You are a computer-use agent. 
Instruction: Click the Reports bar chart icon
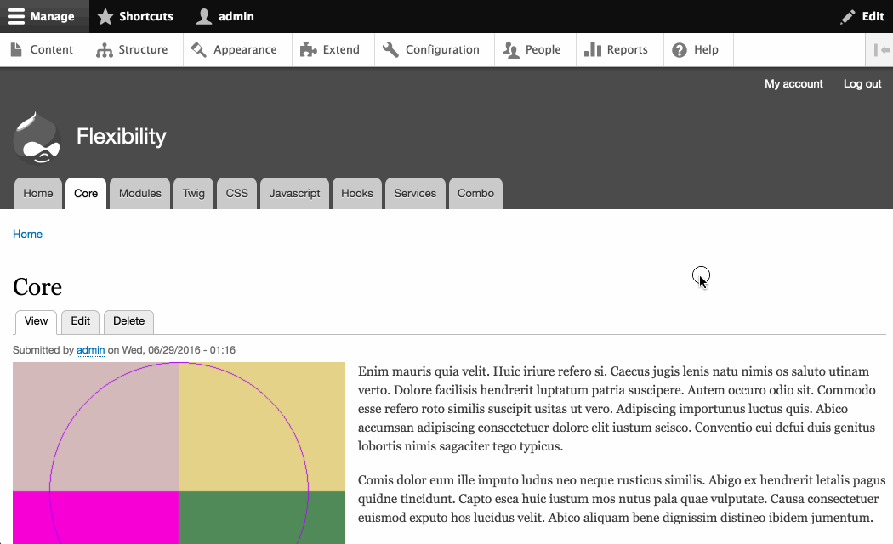pyautogui.click(x=592, y=49)
